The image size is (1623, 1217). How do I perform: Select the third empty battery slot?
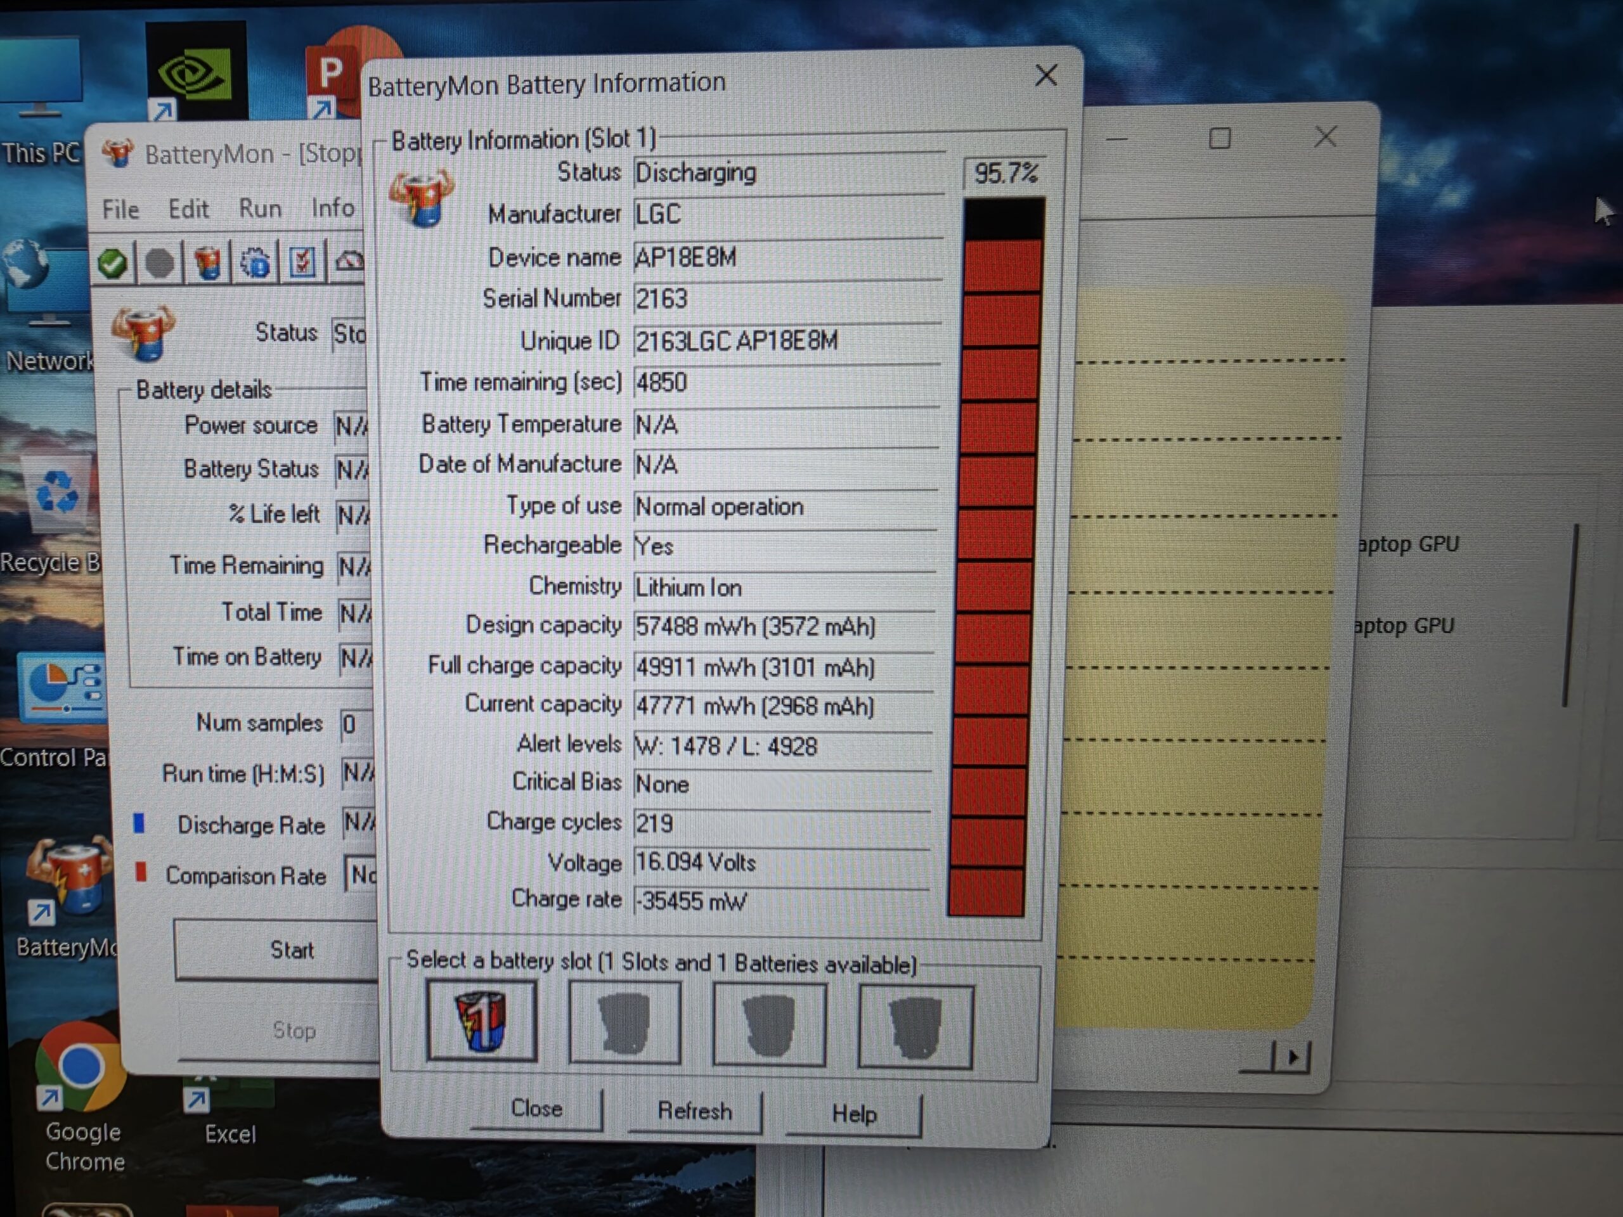[769, 1026]
